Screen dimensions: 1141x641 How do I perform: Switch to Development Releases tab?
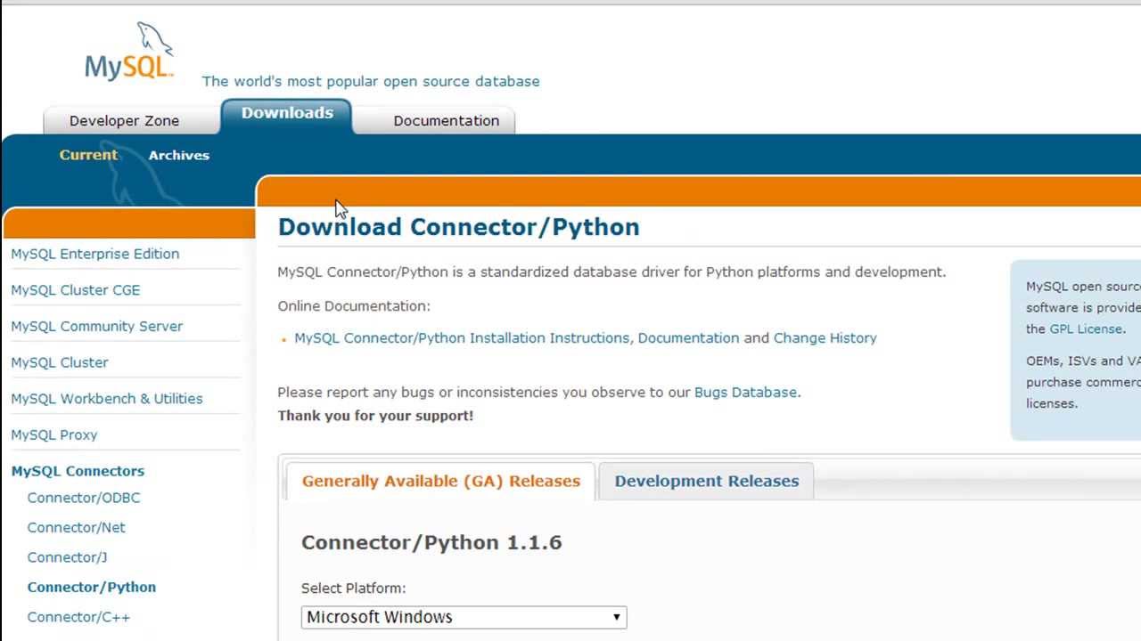(x=706, y=481)
